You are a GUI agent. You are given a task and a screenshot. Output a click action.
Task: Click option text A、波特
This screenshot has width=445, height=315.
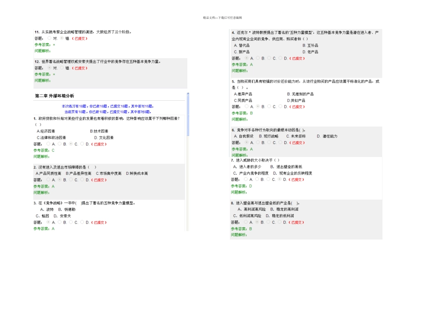47,210
